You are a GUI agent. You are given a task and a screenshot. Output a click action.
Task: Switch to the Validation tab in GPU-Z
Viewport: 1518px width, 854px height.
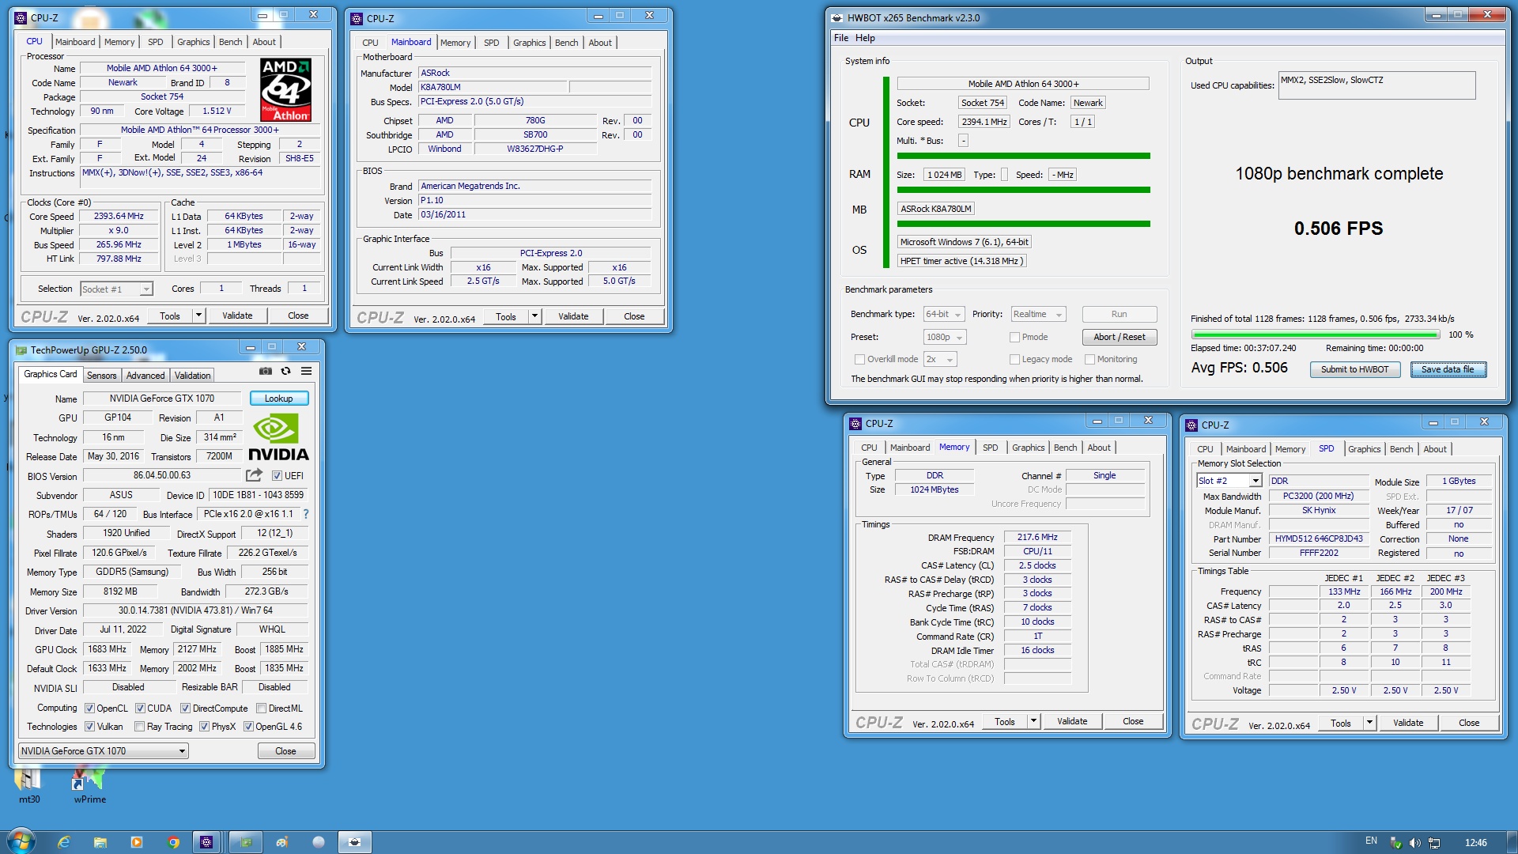coord(192,376)
